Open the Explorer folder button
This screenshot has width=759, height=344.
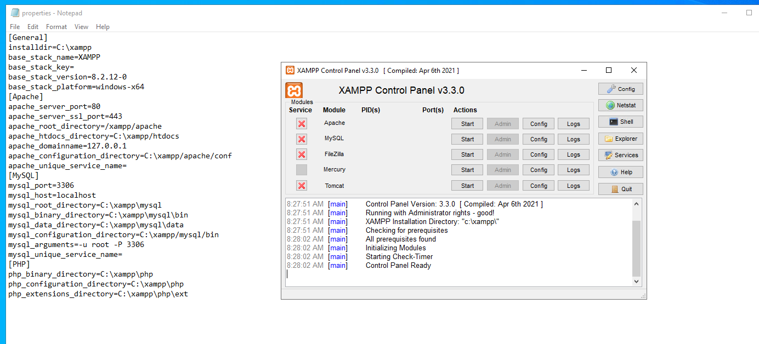[x=621, y=139]
